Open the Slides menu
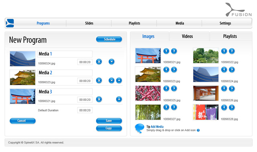 pyautogui.click(x=89, y=23)
